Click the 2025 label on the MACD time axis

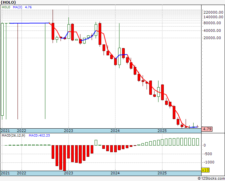(x=162, y=173)
